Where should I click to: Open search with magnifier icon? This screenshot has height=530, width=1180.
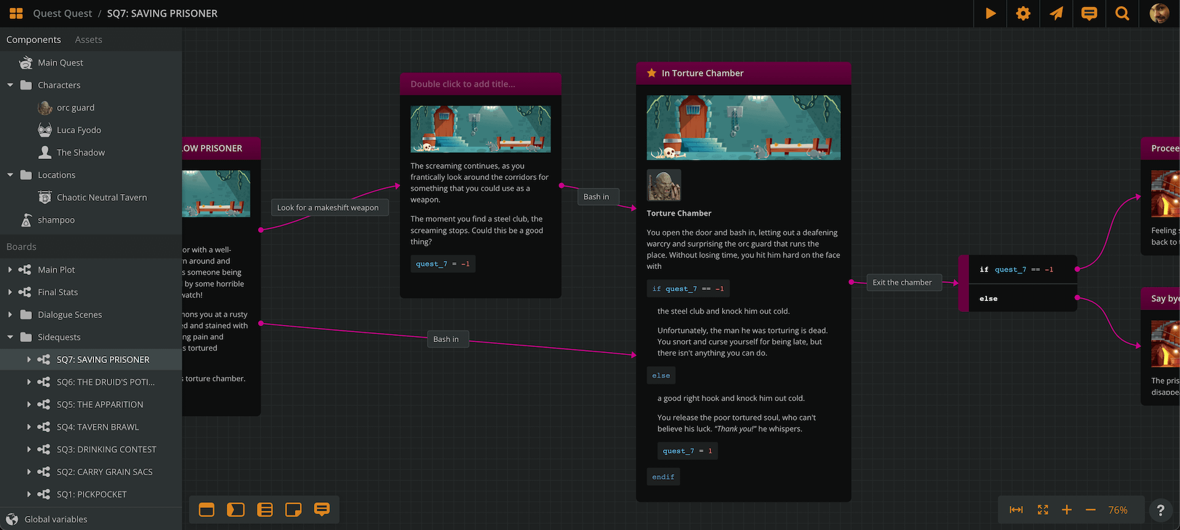(x=1122, y=14)
